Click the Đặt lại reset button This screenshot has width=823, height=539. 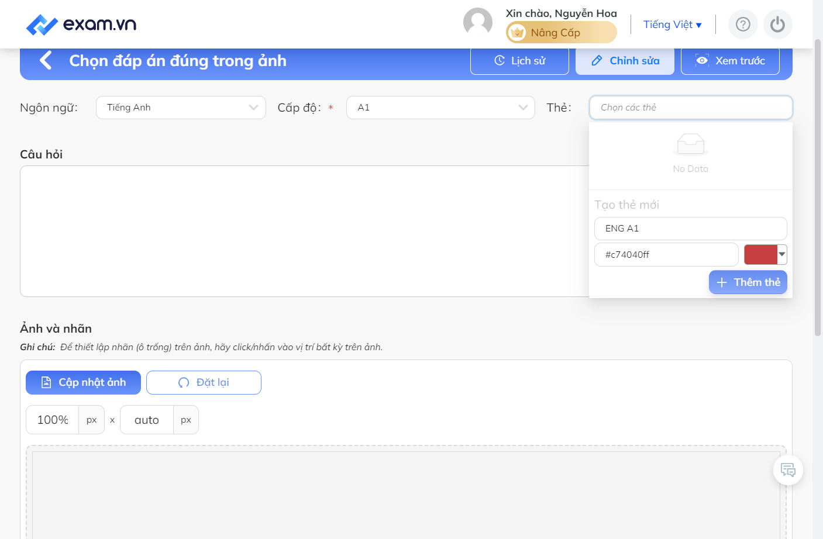[x=204, y=382]
